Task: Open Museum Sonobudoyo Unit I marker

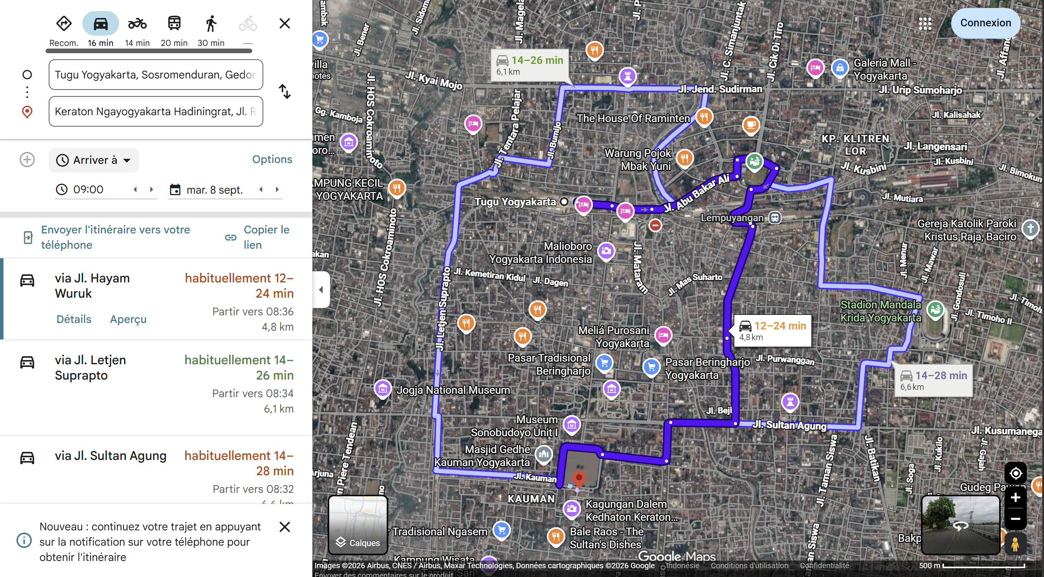Action: 571,425
